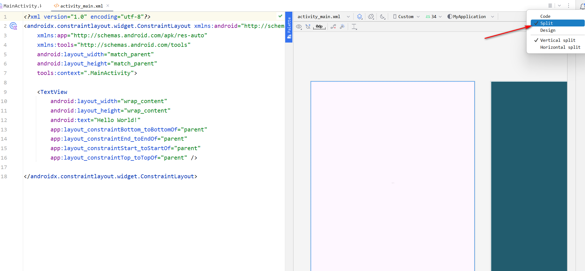Open the vertical Palette side panel

pyautogui.click(x=289, y=27)
